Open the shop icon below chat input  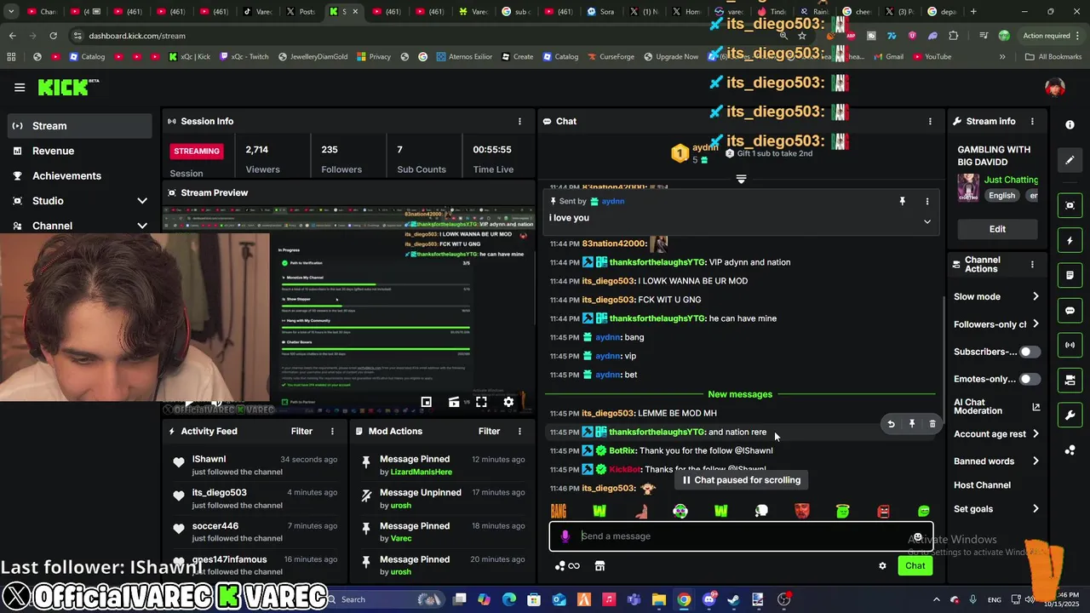coord(599,565)
